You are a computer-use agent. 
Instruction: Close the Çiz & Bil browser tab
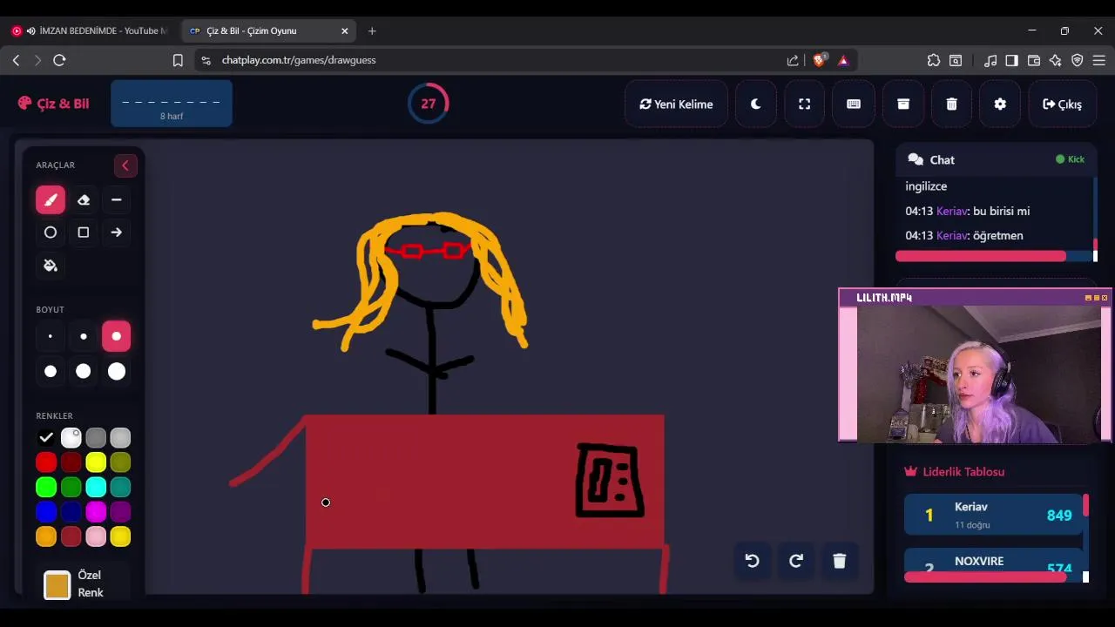coord(344,30)
